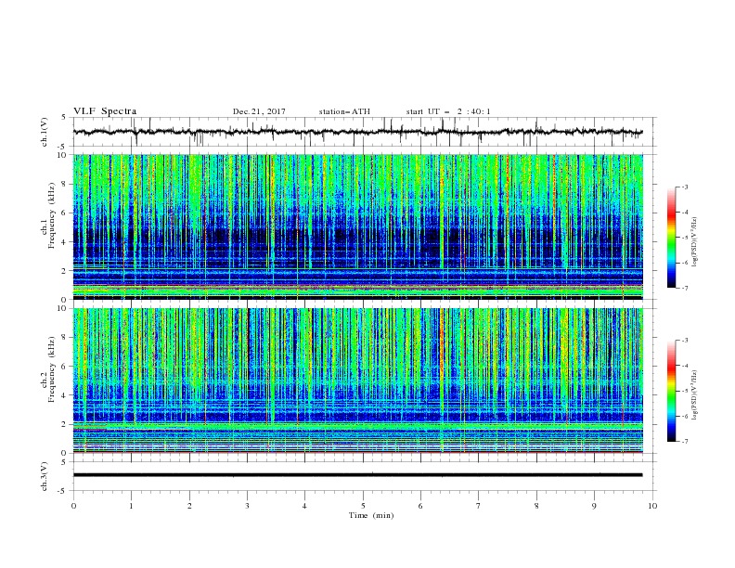Click the "-3" tick on ch.1 color bar
The image size is (735, 568).
[x=684, y=187]
